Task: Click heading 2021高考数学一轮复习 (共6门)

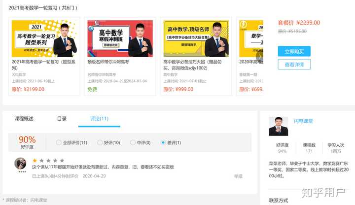Action: pos(43,8)
